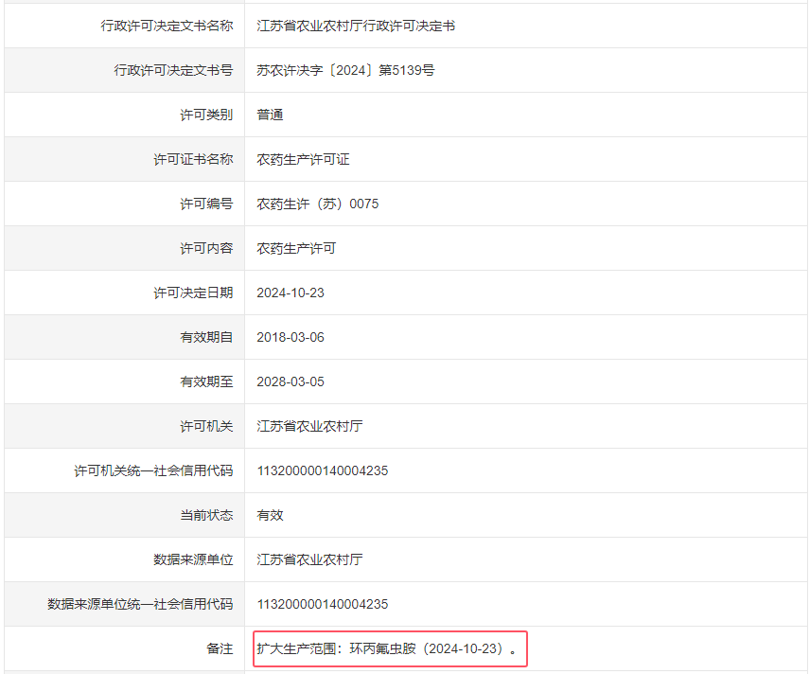The width and height of the screenshot is (810, 674).
Task: Click the 数据来源单位统一社会信用代码 label
Action: point(140,604)
